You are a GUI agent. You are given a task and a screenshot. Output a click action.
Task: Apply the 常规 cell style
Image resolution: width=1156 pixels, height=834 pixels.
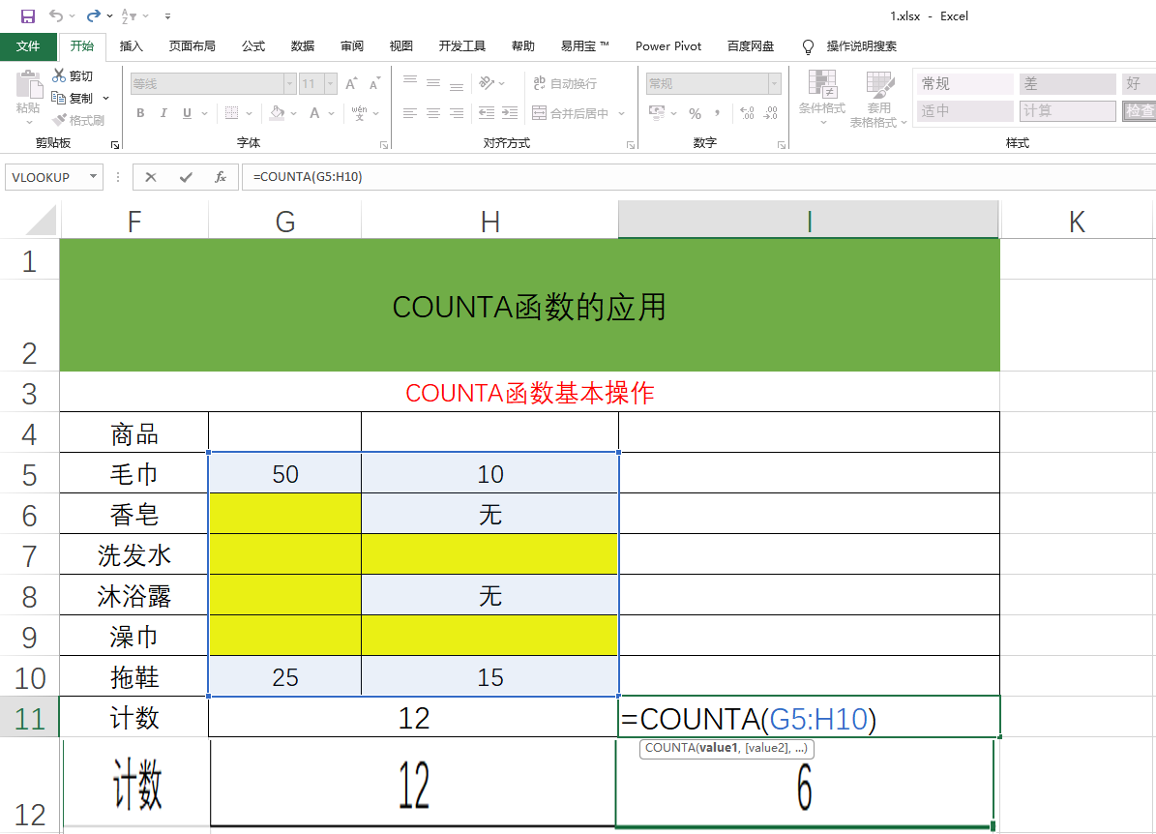965,83
